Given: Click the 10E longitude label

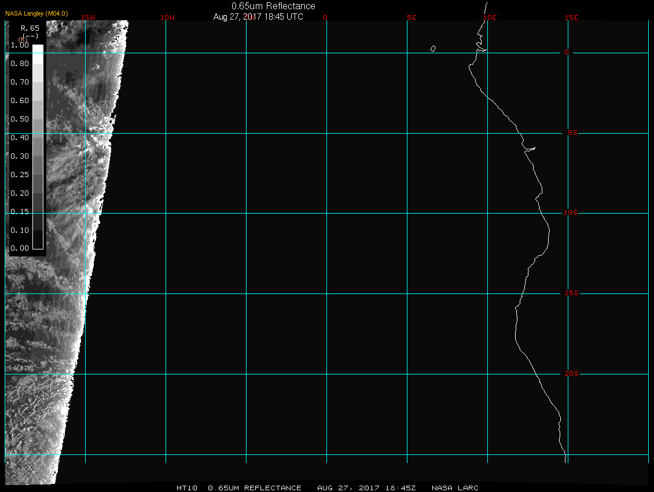Looking at the screenshot, I should (490, 17).
